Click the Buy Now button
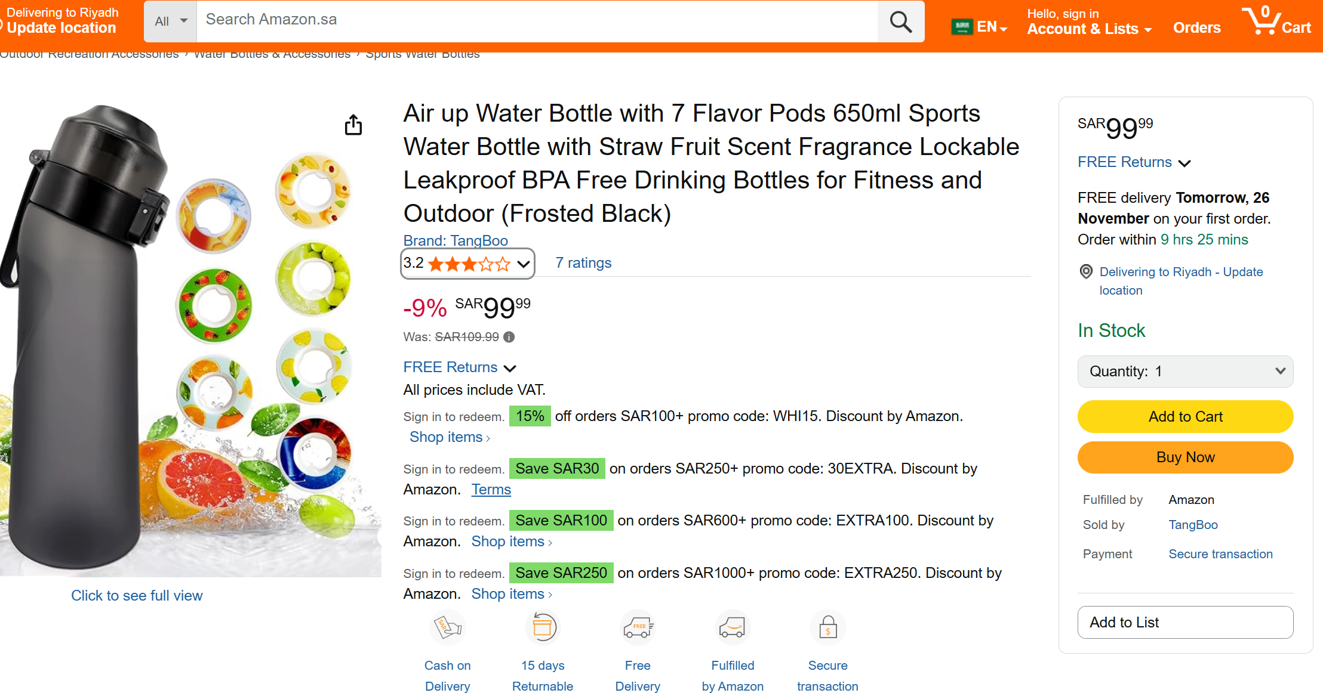This screenshot has height=696, width=1323. pos(1185,457)
